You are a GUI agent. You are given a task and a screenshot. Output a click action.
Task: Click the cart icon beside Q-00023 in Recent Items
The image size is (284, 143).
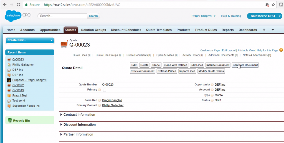(x=9, y=60)
